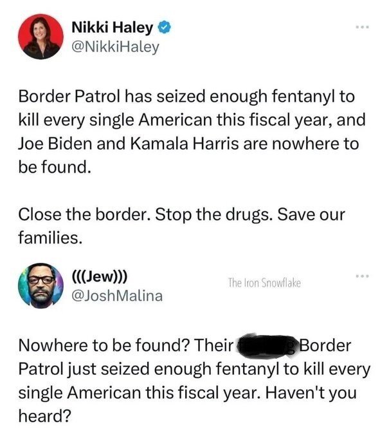Select "Kamala Harris" in Haley's tweet
This screenshot has width=389, height=438.
tap(185, 144)
